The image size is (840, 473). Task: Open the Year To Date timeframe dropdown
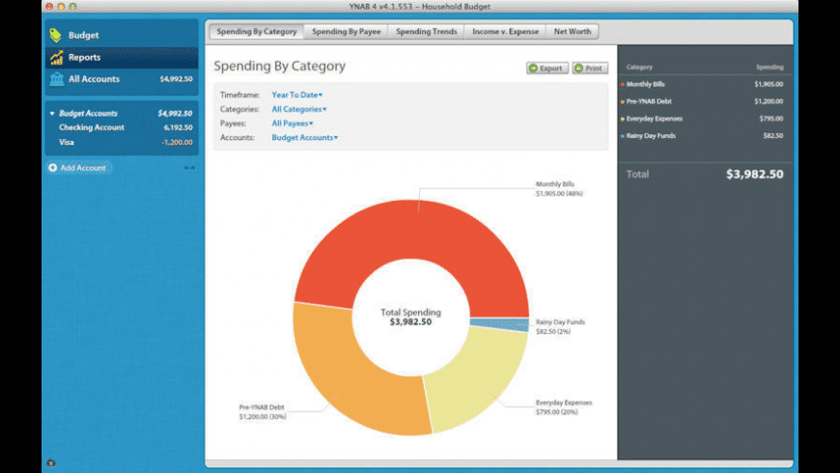[296, 95]
